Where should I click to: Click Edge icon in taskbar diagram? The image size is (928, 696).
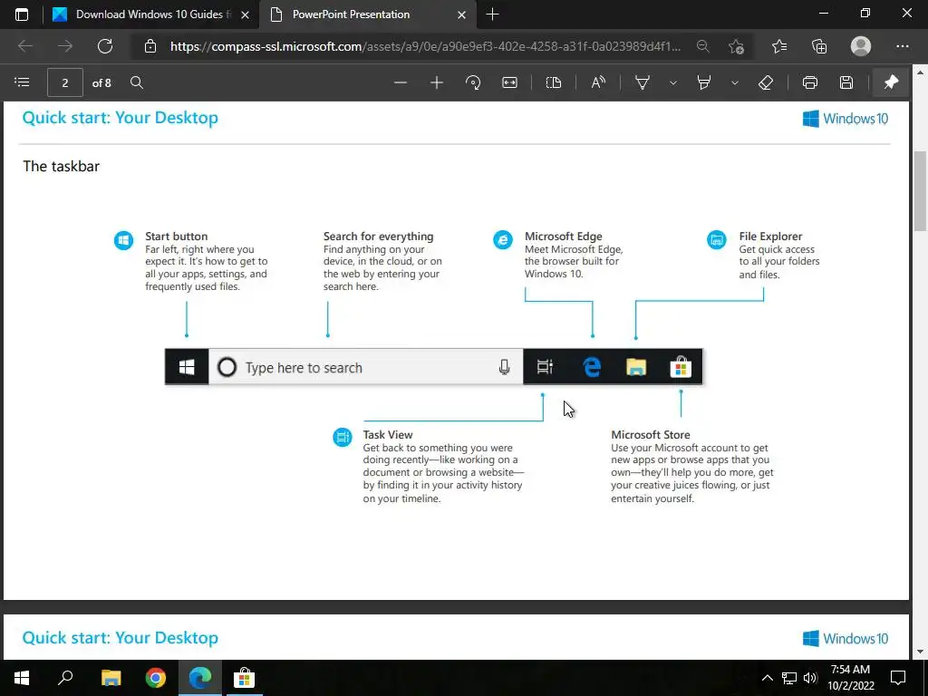click(x=592, y=367)
